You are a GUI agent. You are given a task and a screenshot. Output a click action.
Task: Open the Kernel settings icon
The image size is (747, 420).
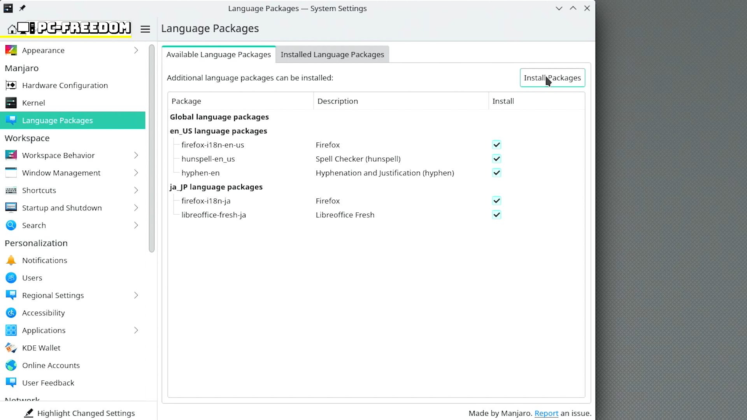(x=11, y=103)
